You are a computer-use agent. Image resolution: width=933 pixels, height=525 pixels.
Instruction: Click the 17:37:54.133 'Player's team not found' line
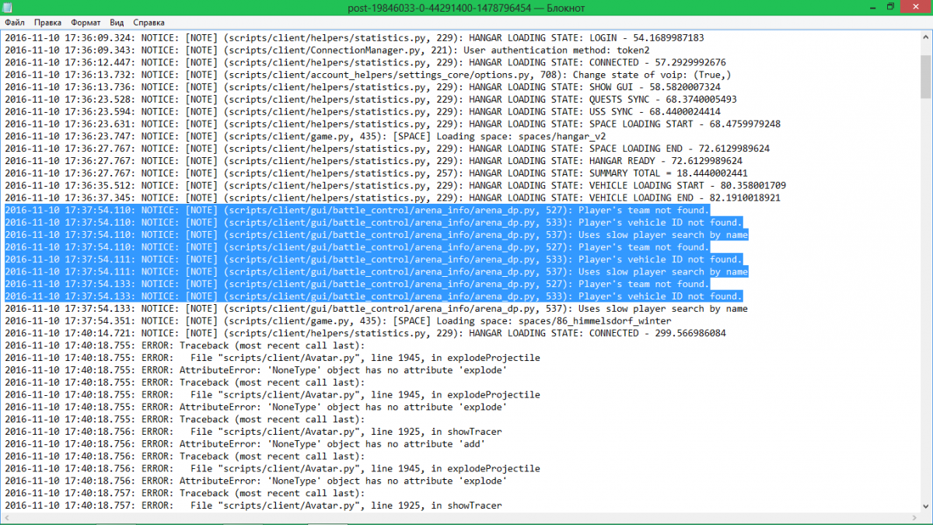357,284
